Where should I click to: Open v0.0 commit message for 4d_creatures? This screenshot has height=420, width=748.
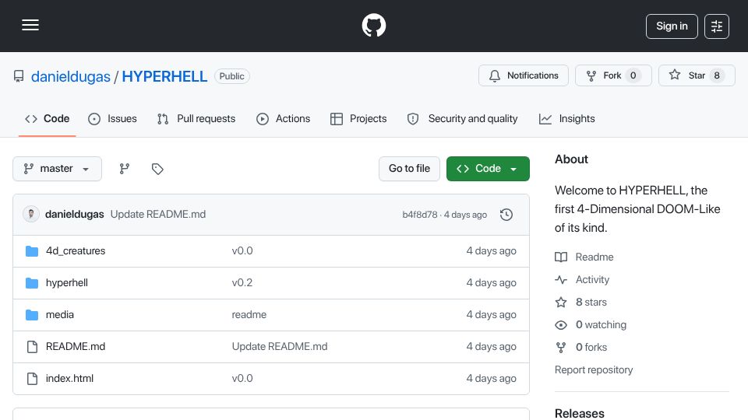coord(242,251)
